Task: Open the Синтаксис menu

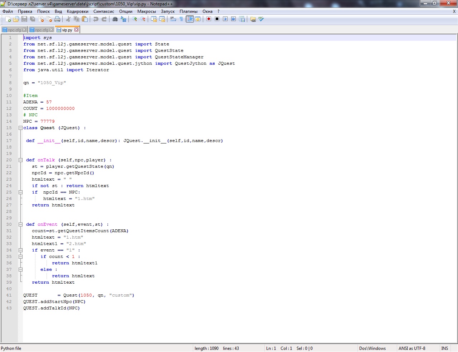Action: 104,11
